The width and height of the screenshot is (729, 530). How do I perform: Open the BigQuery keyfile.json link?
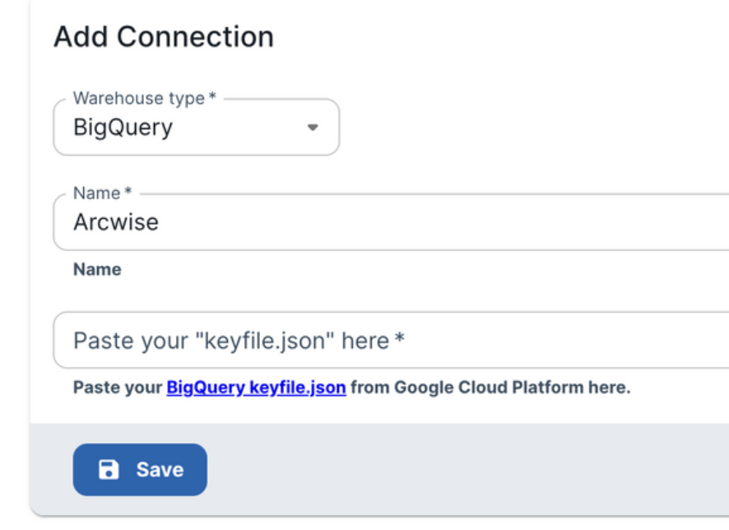[256, 387]
